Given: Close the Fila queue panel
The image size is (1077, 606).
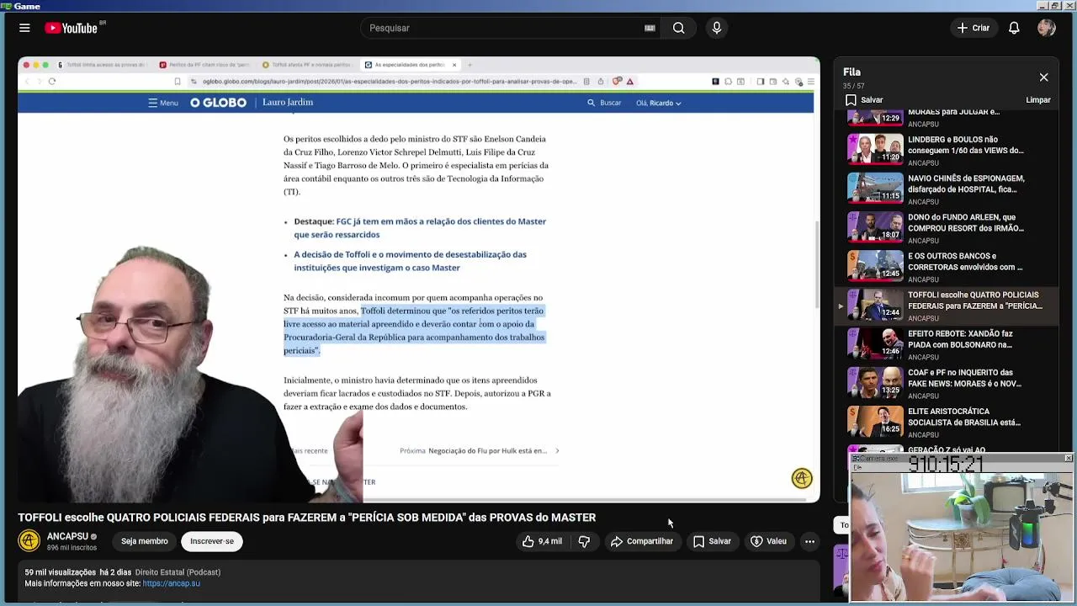Looking at the screenshot, I should pyautogui.click(x=1043, y=77).
